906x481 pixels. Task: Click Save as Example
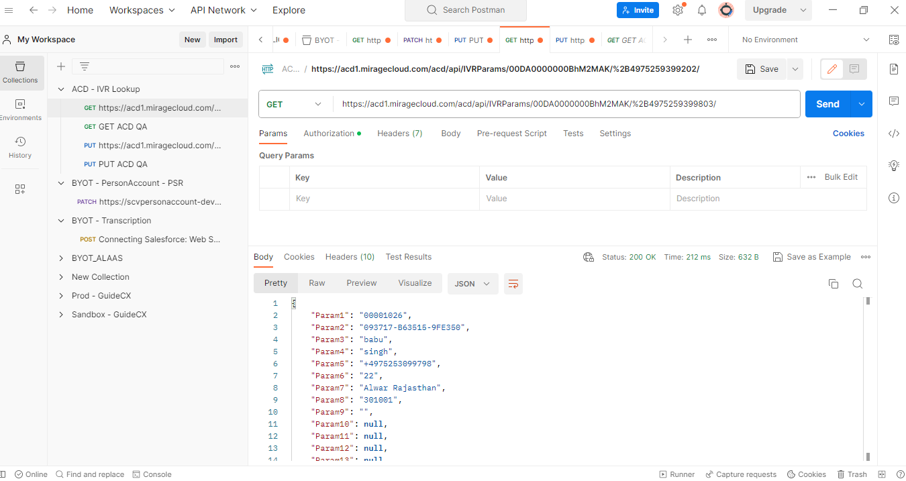(812, 257)
